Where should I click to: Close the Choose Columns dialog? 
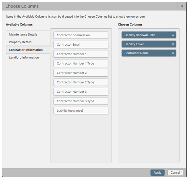(x=182, y=6)
